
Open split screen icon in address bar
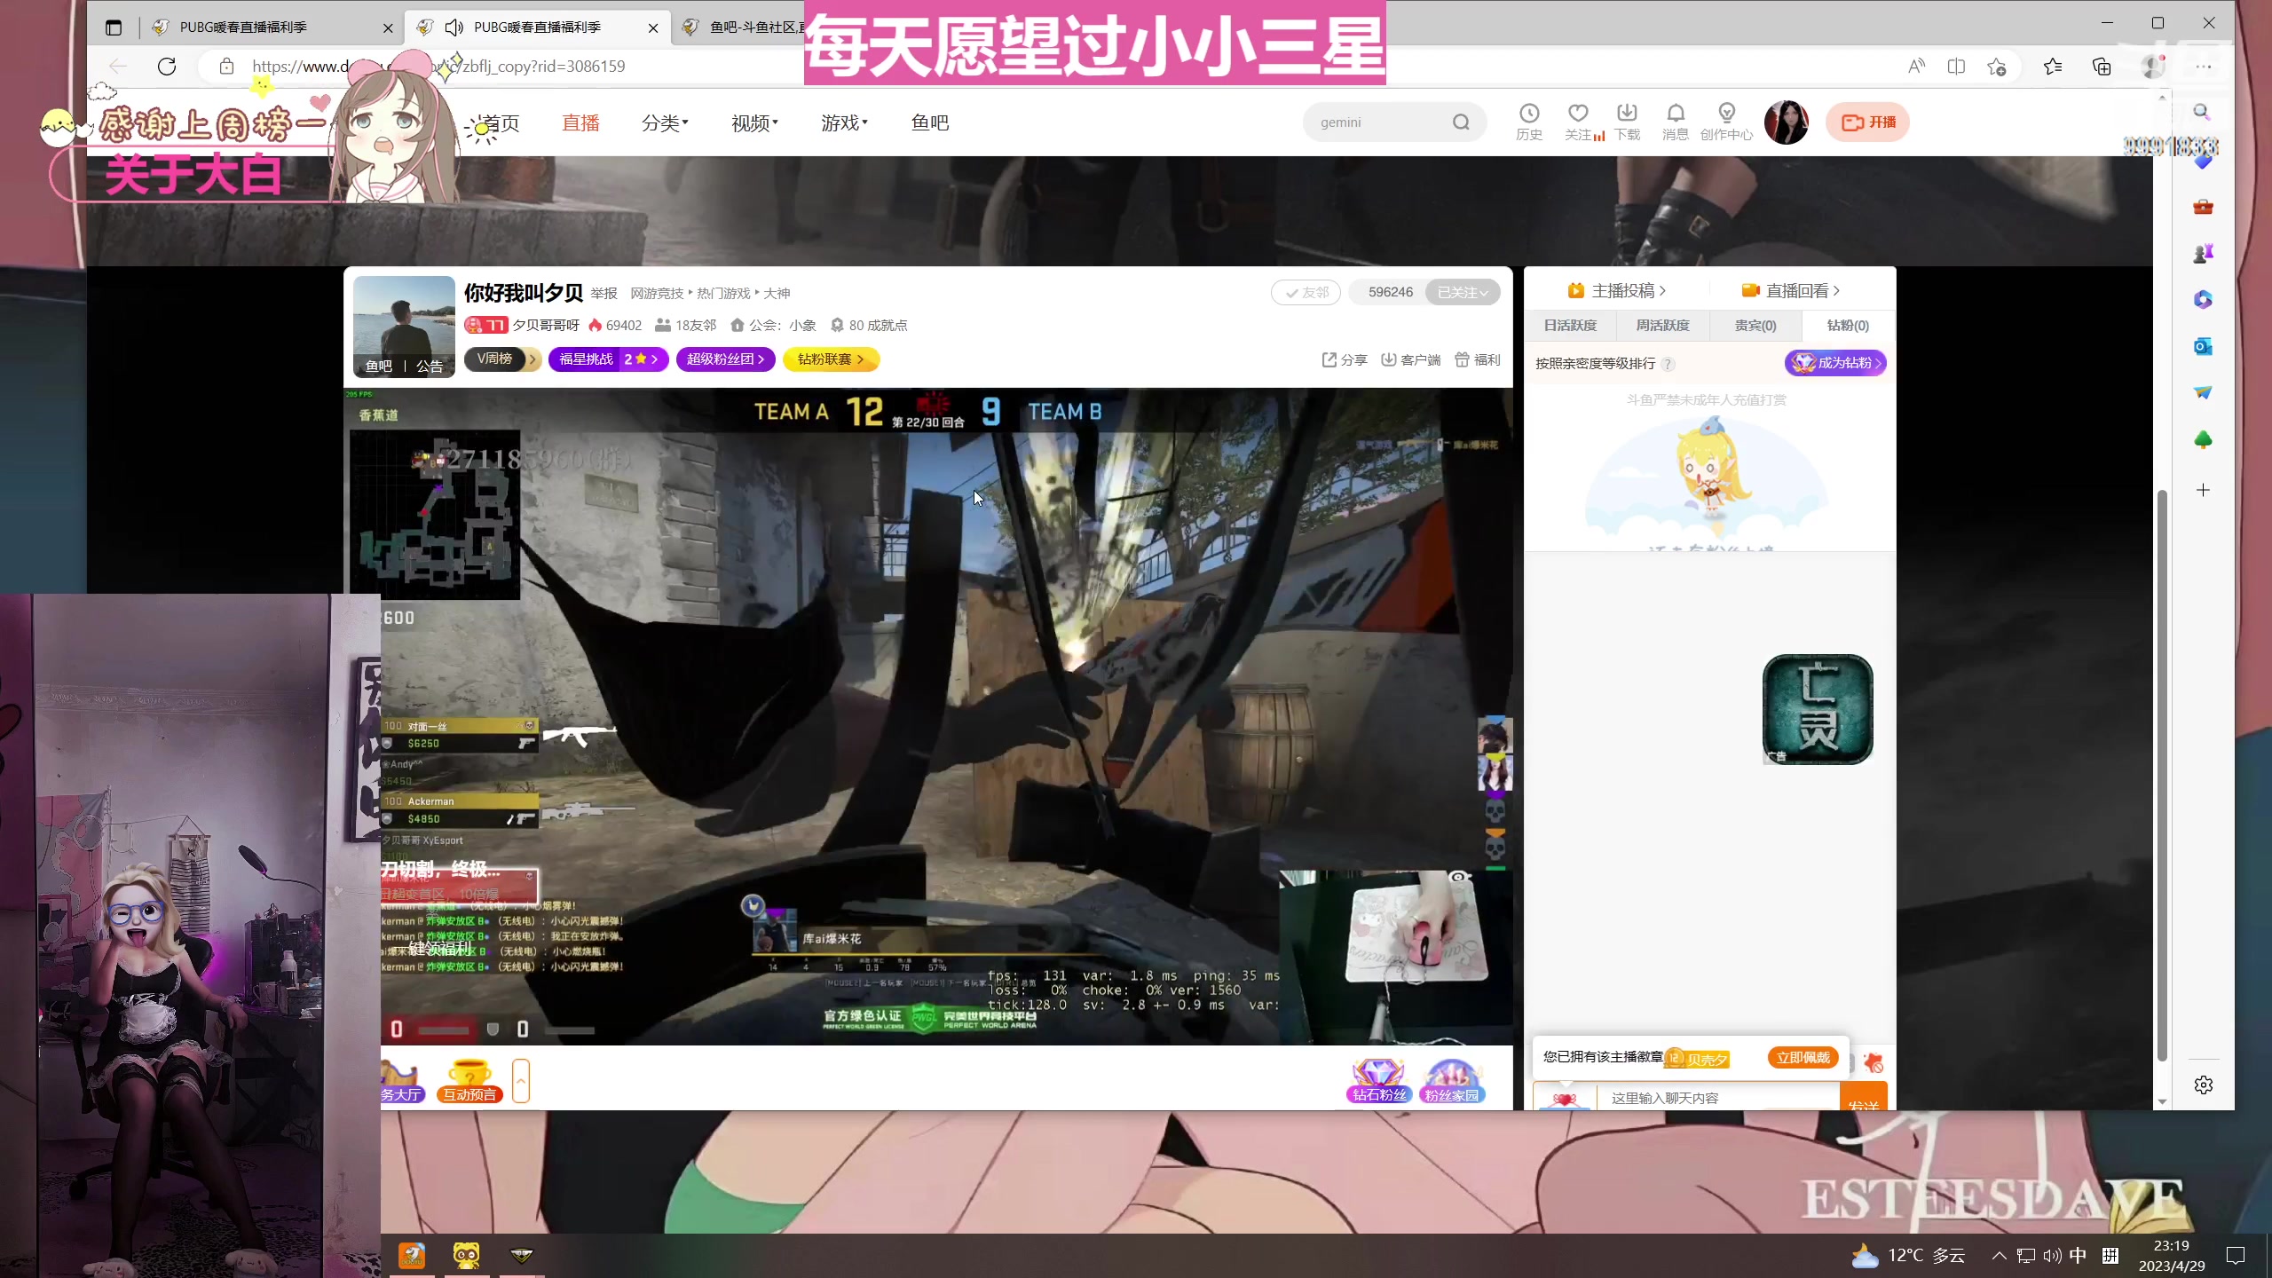point(1956,67)
